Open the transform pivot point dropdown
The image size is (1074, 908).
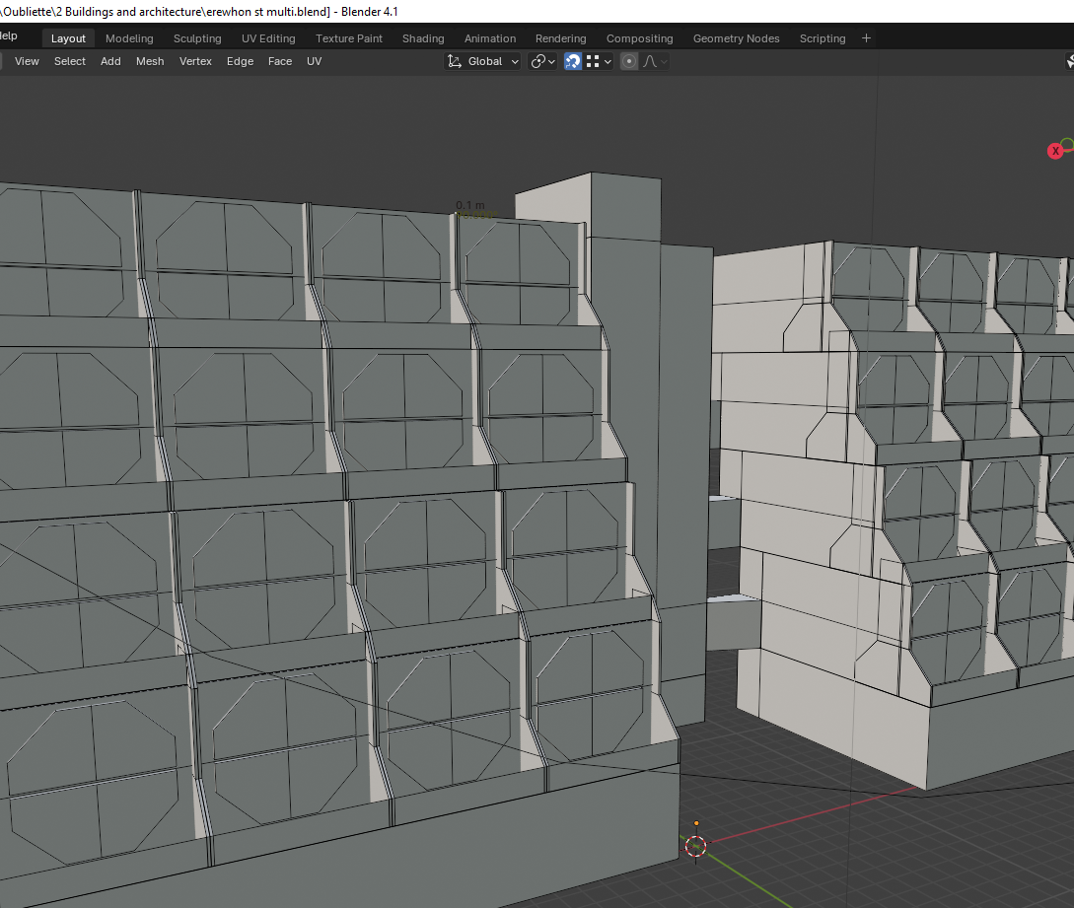(542, 61)
